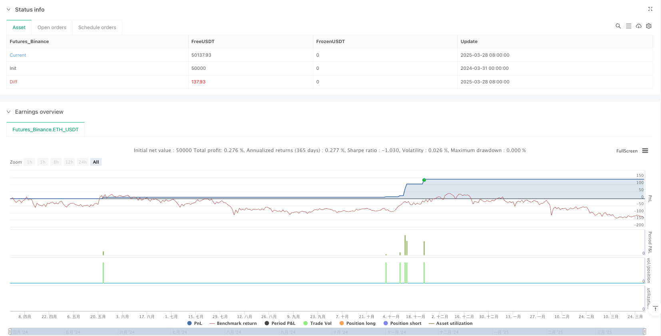Select the Futures_Binance.ETH_USDT tab
This screenshot has width=661, height=336.
pos(46,130)
